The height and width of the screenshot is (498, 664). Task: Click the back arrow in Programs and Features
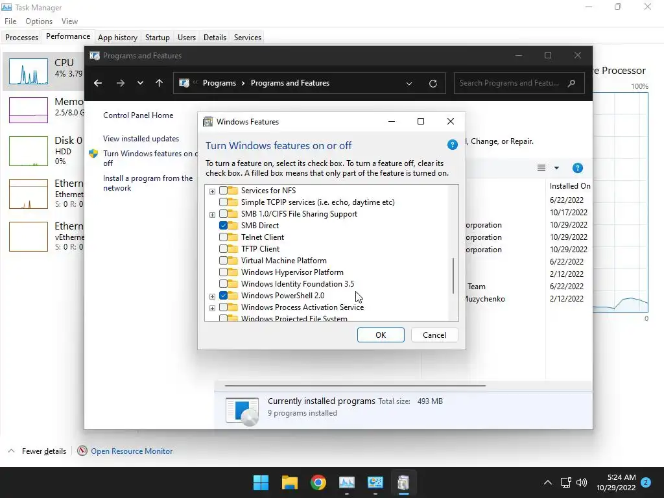[98, 83]
